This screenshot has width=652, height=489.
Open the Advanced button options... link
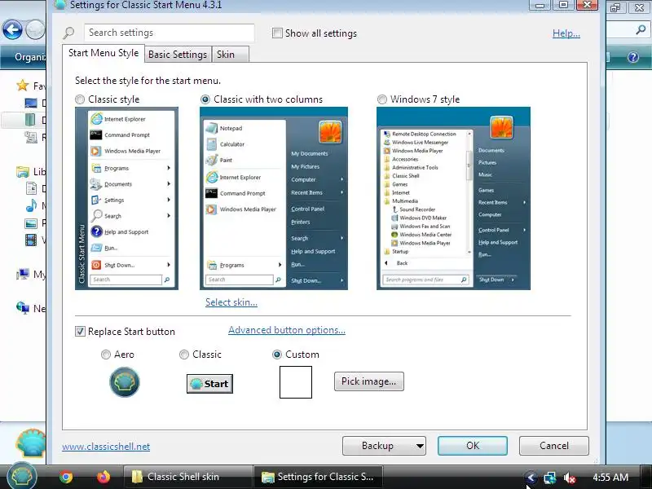287,330
